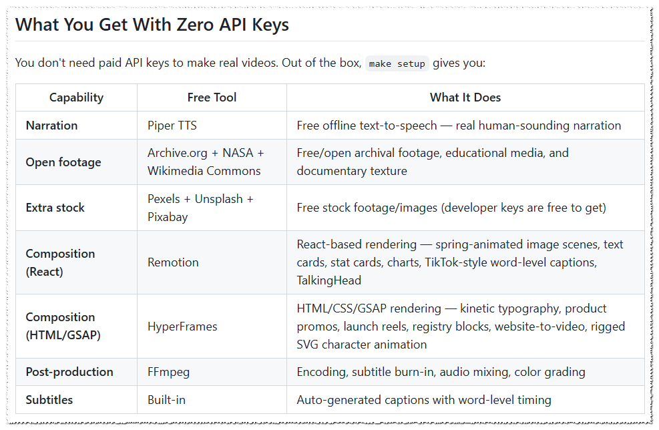Click the 'HyperFrames' tool cell

click(182, 327)
